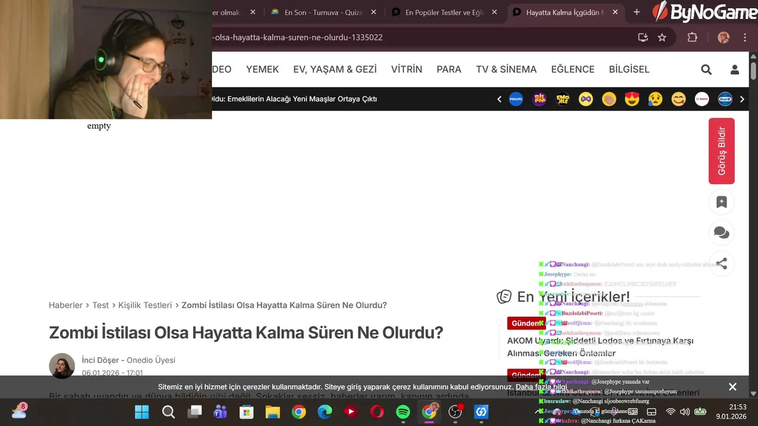Open the AKOM Uyardı news headline
758x426 pixels.
coord(600,347)
